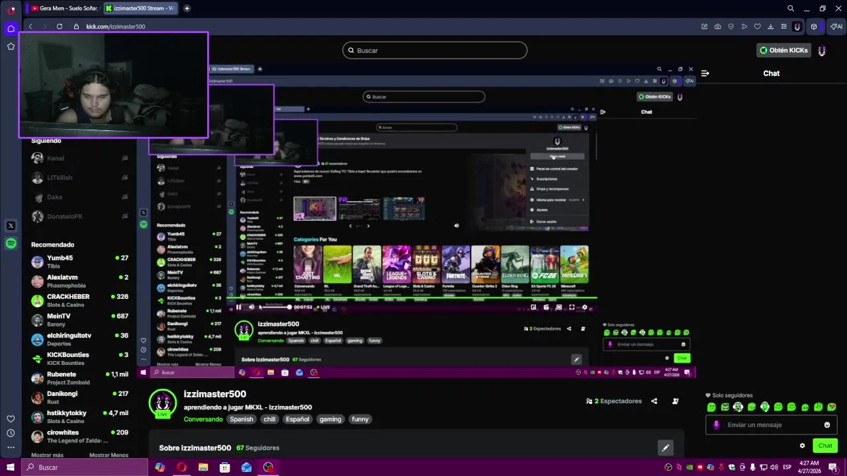The height and width of the screenshot is (476, 847).
Task: Click the funny tag
Action: pyautogui.click(x=360, y=419)
